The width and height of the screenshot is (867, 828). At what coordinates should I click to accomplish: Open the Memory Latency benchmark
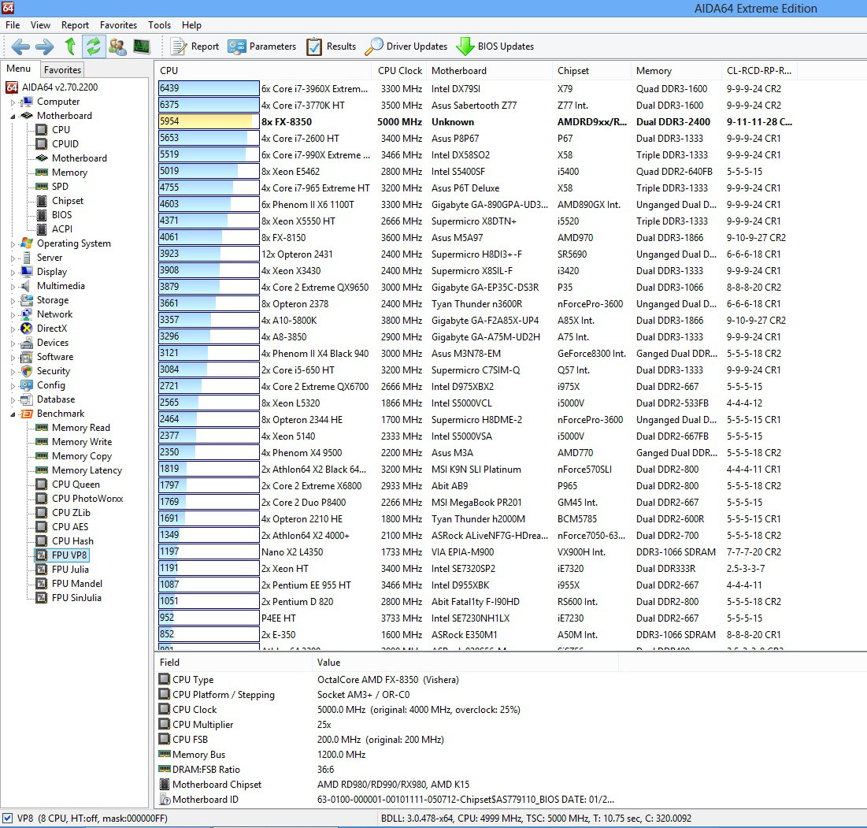coord(79,470)
